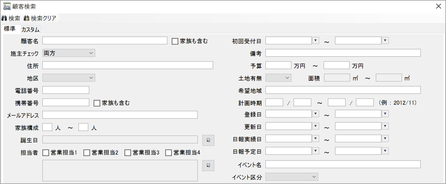The height and width of the screenshot is (184, 446).
Task: Open the イベント区分 dropdown
Action: 292,177
